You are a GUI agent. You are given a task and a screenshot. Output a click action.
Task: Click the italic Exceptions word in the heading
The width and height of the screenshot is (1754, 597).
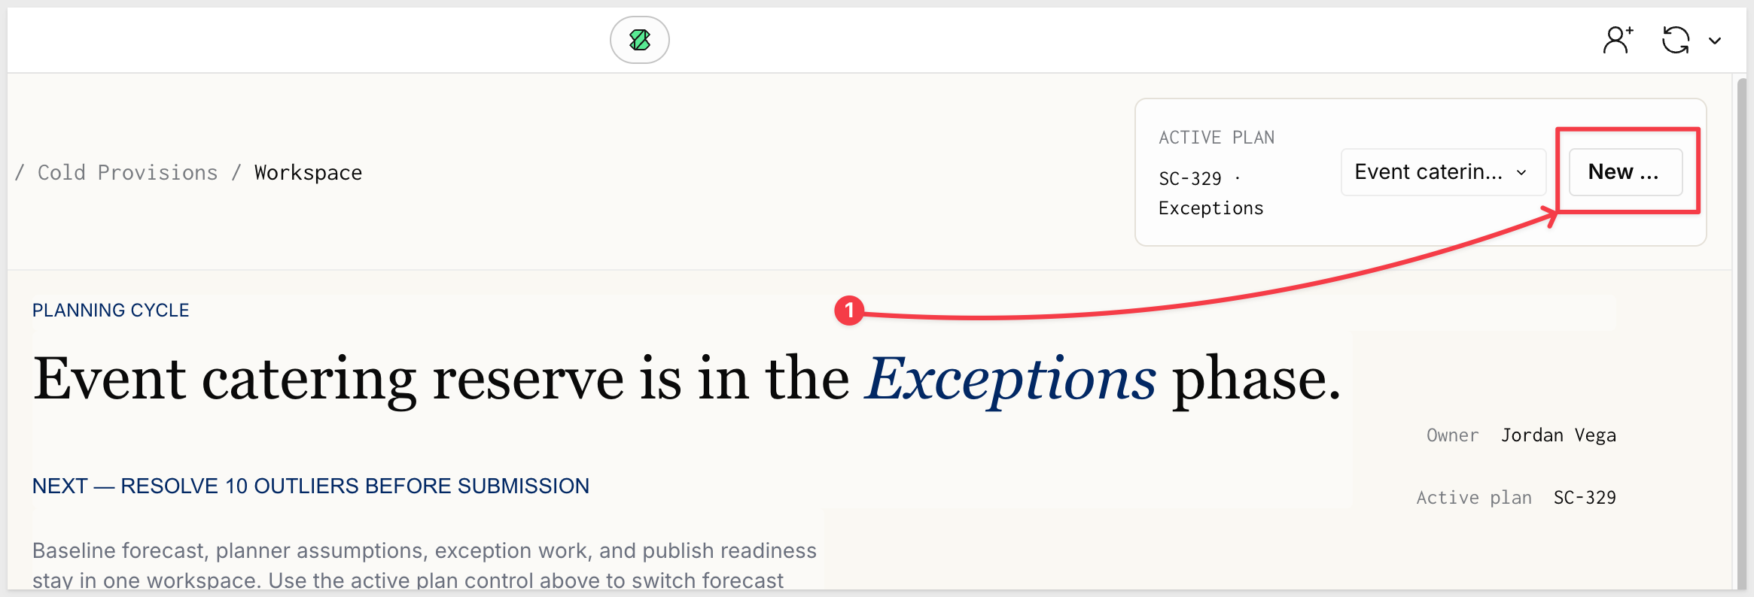click(x=1010, y=379)
